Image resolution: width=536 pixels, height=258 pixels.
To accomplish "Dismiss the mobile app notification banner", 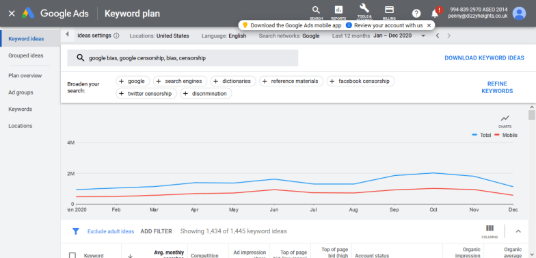I will [429, 25].
